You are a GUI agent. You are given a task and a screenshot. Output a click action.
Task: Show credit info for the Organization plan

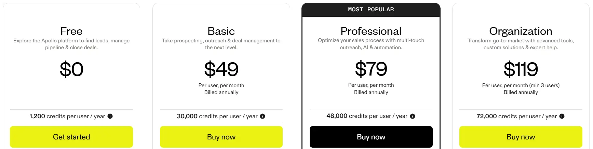pyautogui.click(x=562, y=116)
